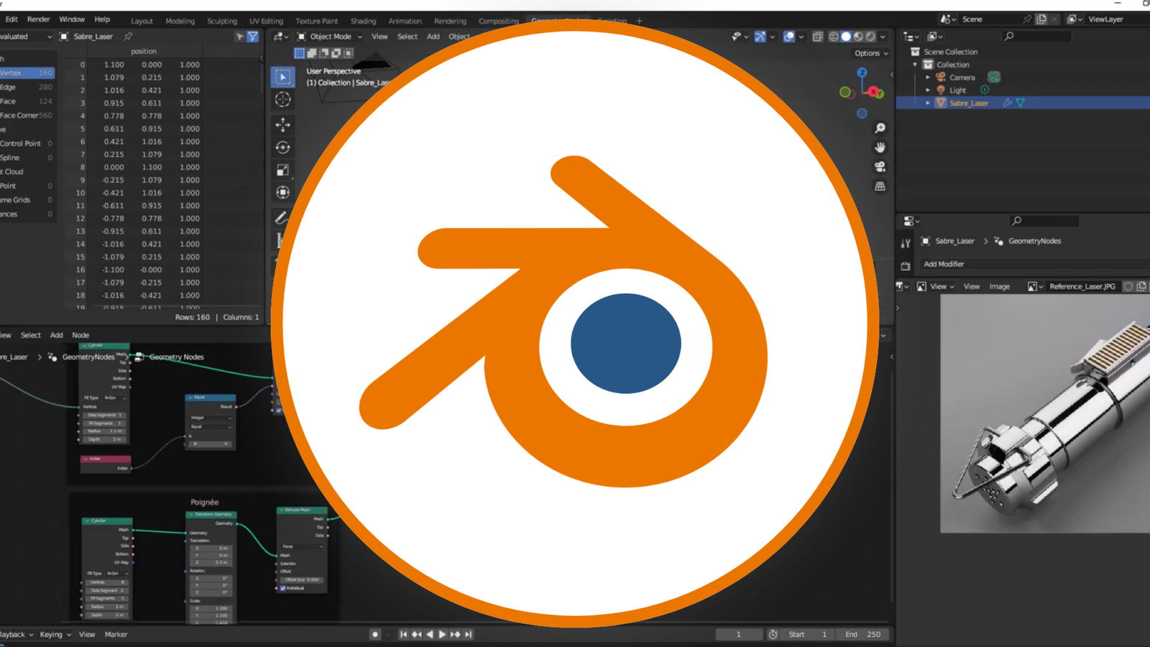The height and width of the screenshot is (647, 1150).
Task: Collapse the Collection tree in outliner
Action: [x=916, y=65]
